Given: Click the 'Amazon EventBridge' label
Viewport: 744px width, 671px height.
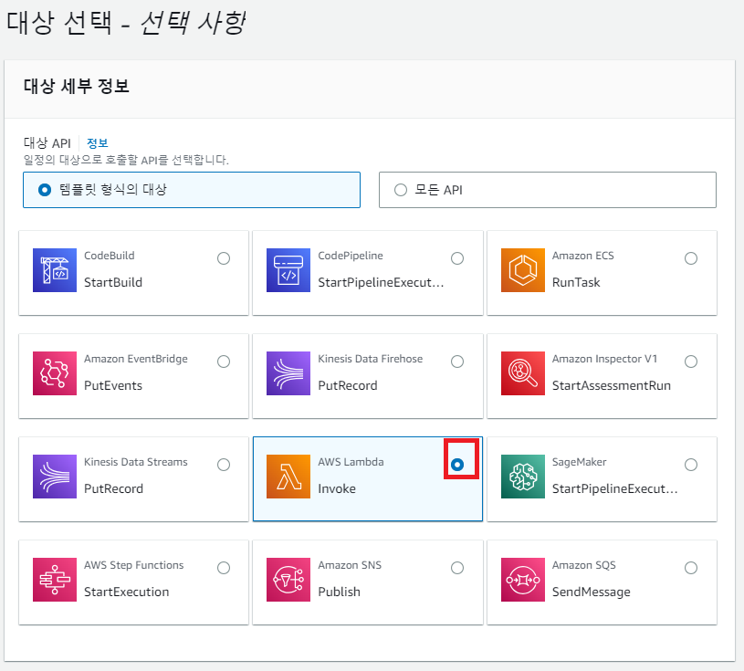Looking at the screenshot, I should (x=136, y=359).
